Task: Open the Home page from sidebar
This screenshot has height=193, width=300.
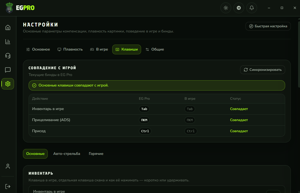Action: pyautogui.click(x=8, y=28)
